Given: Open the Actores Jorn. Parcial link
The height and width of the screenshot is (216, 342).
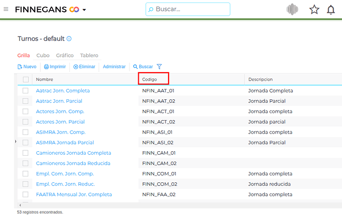Looking at the screenshot, I should pyautogui.click(x=60, y=122).
